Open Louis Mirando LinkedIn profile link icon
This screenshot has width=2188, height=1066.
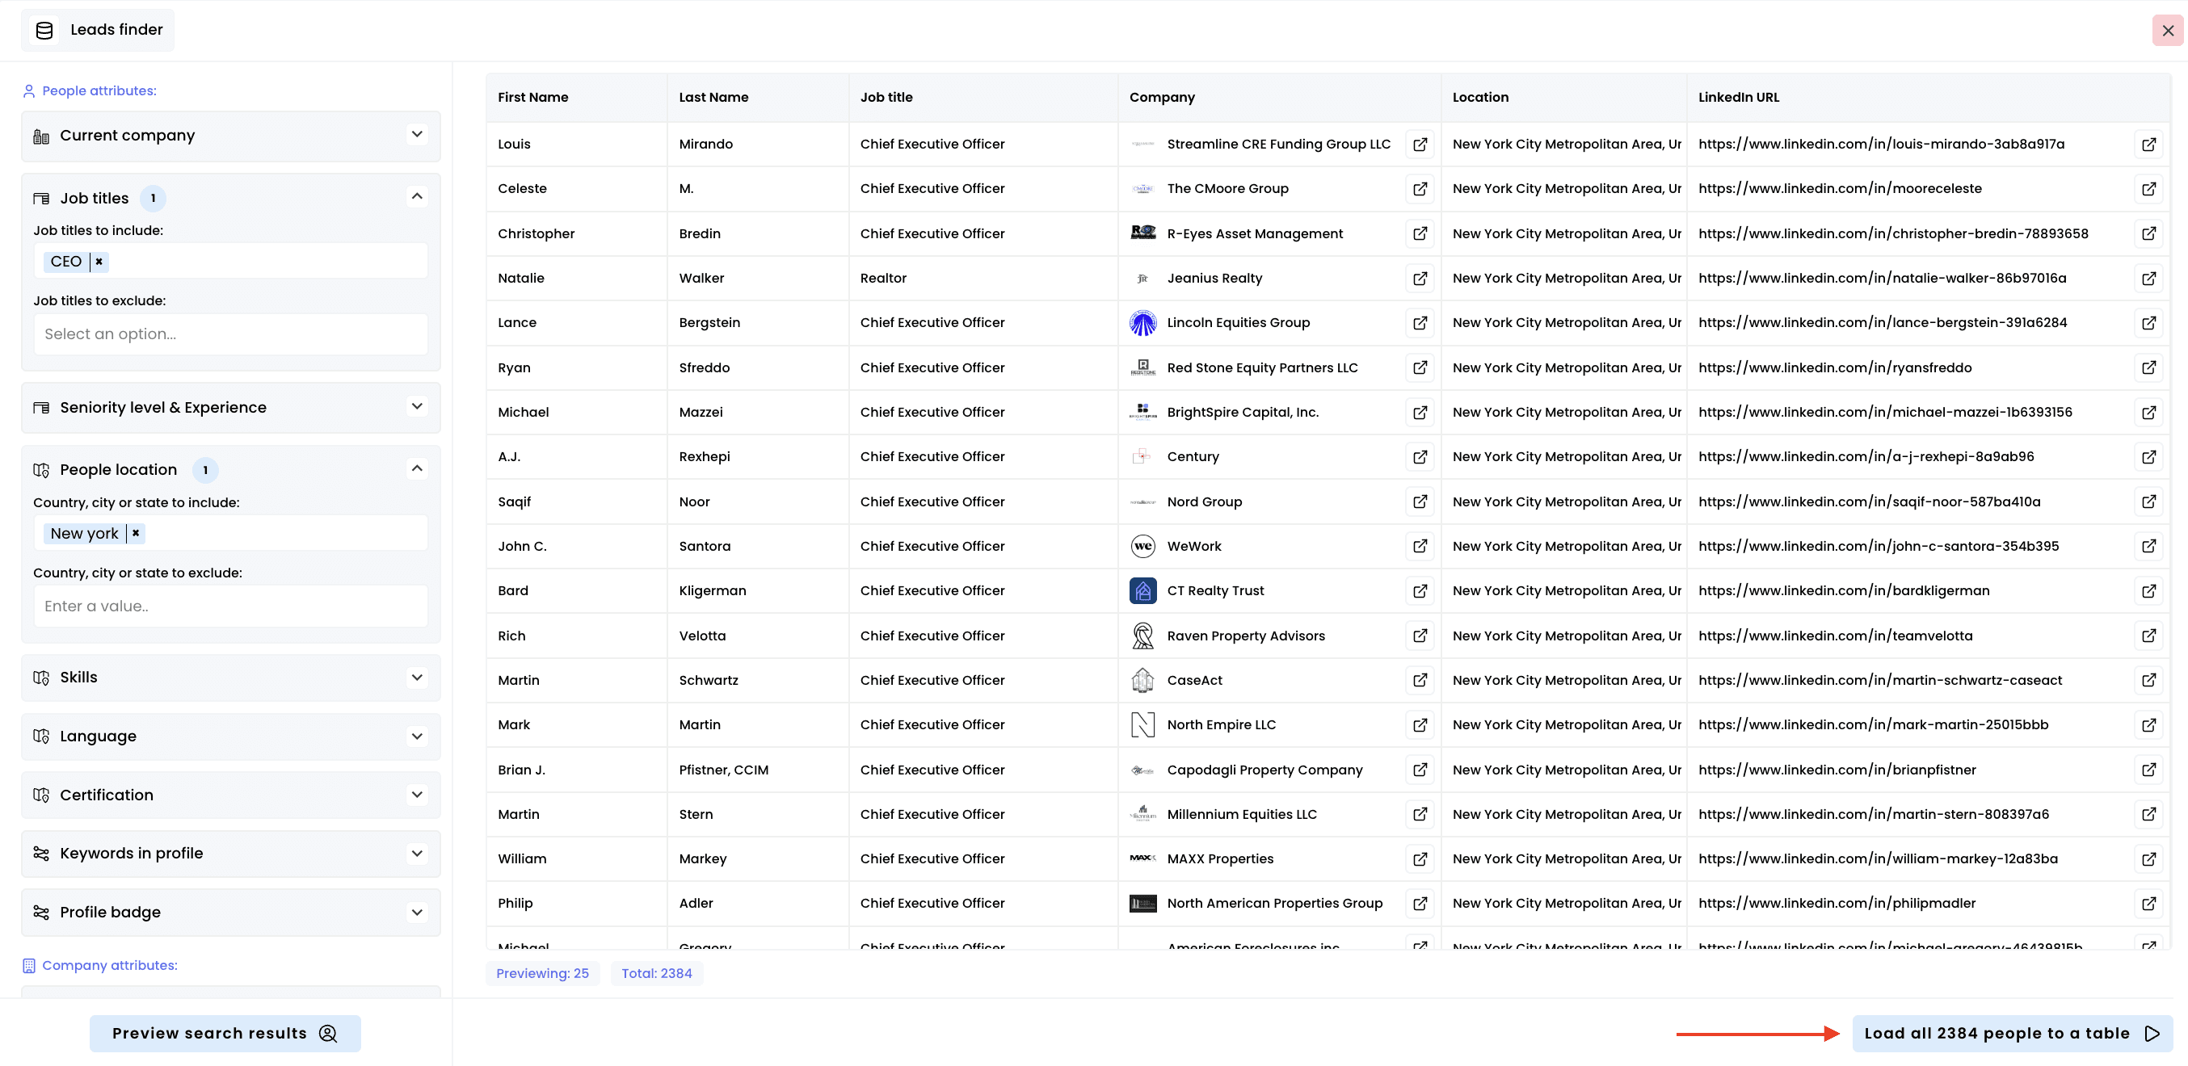click(2148, 145)
